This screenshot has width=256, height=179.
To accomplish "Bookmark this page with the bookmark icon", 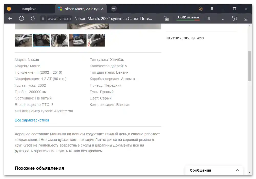I will (209, 19).
